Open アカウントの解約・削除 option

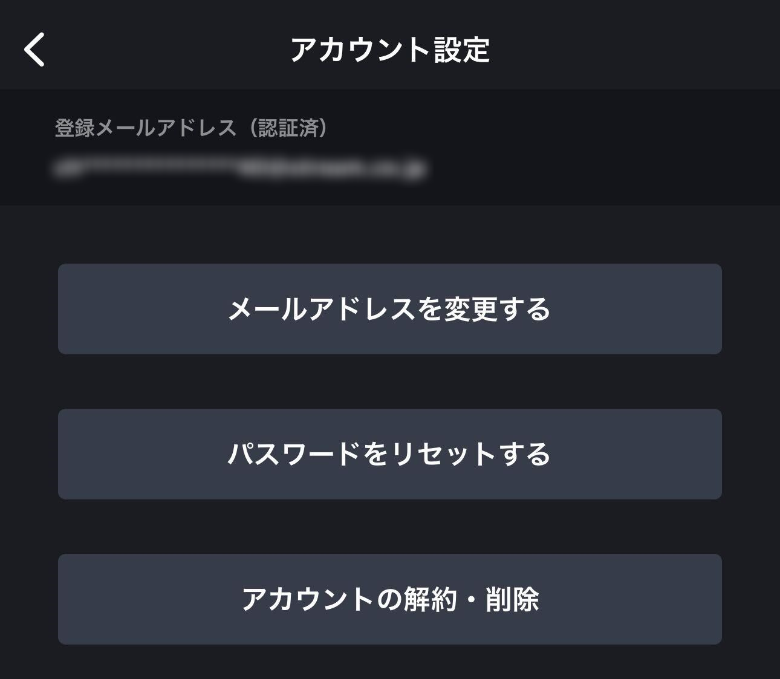[x=389, y=599]
